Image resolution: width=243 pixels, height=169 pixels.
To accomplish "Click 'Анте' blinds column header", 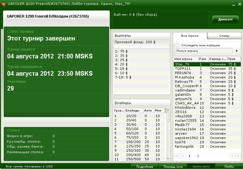I will click(x=149, y=110).
